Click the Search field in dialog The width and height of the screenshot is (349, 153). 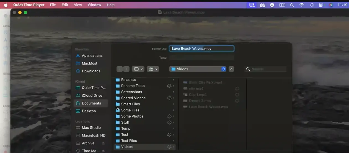pos(267,69)
